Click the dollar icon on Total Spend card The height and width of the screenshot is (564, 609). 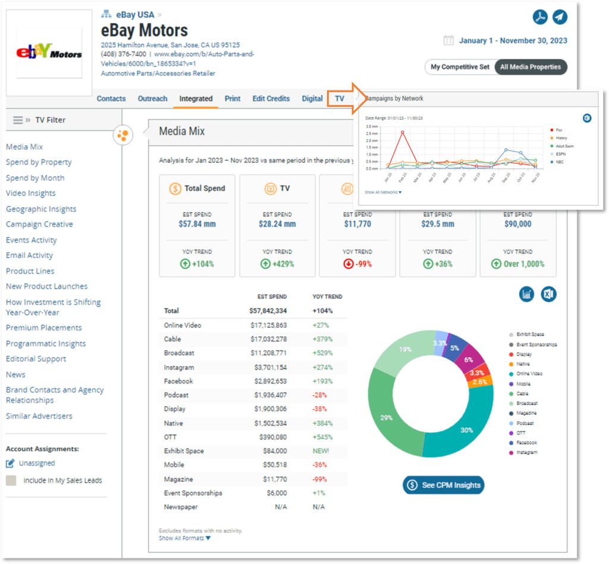[175, 188]
